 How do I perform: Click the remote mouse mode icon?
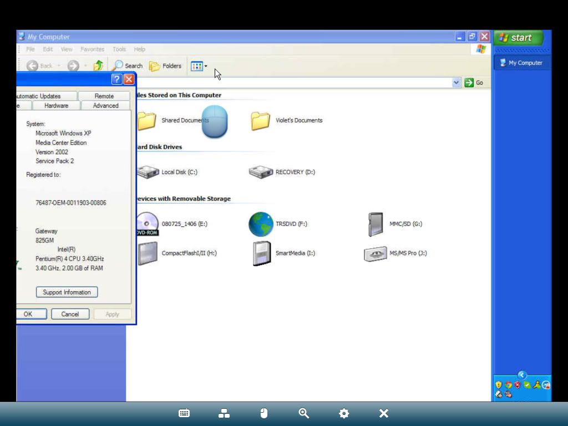coord(264,413)
